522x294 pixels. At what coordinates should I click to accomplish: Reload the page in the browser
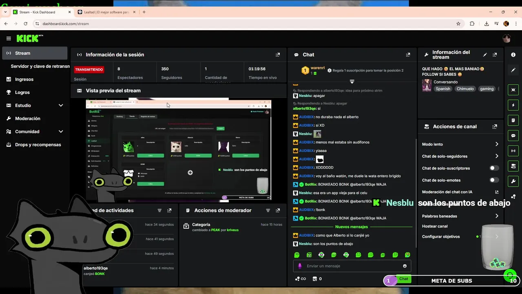(25, 24)
